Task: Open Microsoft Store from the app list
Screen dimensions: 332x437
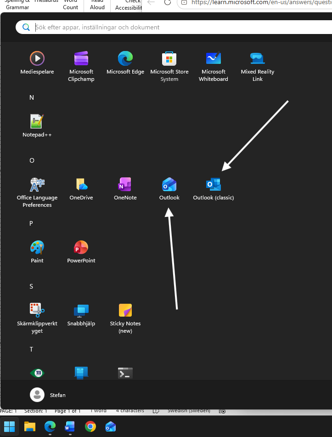Action: tap(169, 66)
